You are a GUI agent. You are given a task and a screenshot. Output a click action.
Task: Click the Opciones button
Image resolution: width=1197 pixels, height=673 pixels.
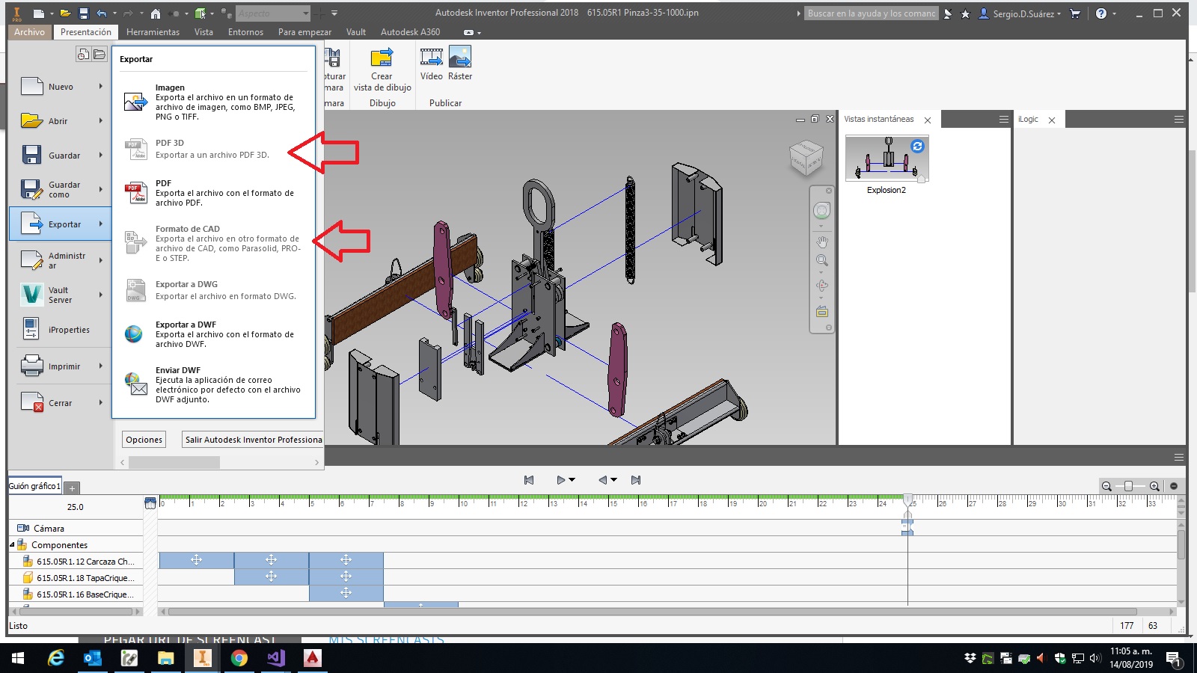click(144, 439)
